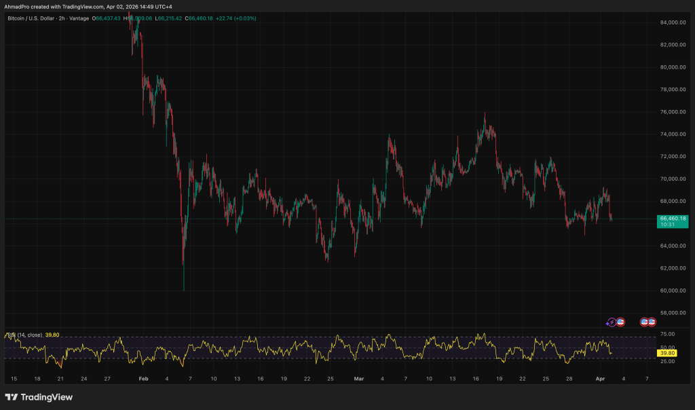Click the 84,000.00 price axis label
The image size is (695, 410).
672,22
